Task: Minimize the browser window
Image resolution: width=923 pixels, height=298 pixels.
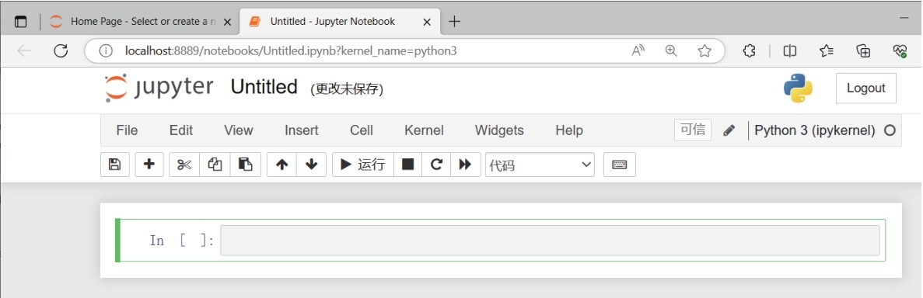Action: (x=904, y=18)
